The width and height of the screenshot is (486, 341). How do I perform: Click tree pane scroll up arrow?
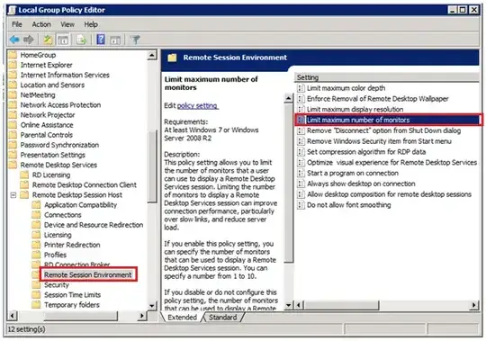pos(152,56)
